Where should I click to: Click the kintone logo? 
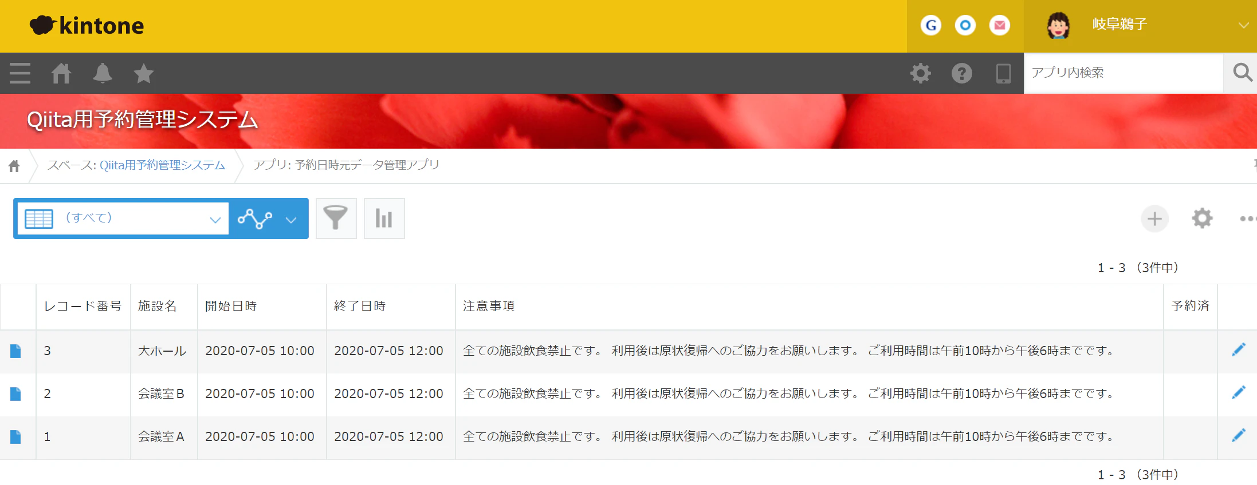87,25
